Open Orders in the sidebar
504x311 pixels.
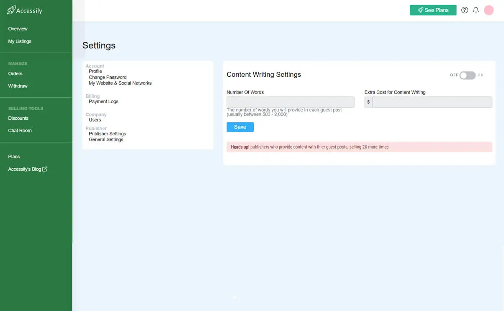click(15, 73)
